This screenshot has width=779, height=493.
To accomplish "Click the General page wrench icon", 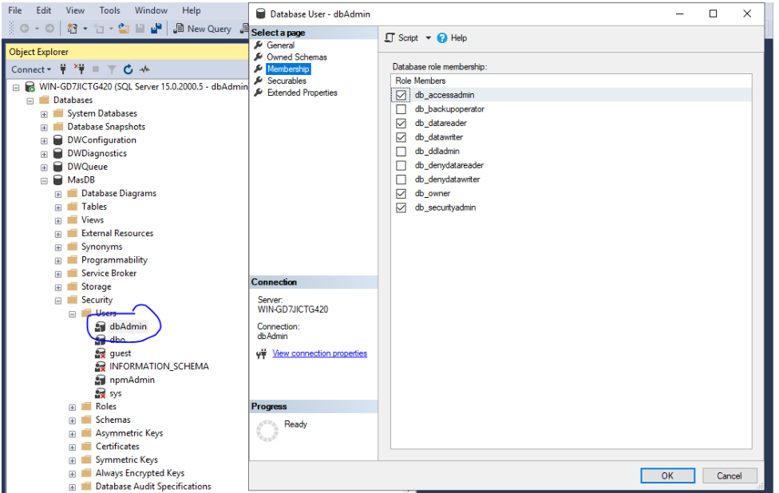I will click(x=259, y=45).
